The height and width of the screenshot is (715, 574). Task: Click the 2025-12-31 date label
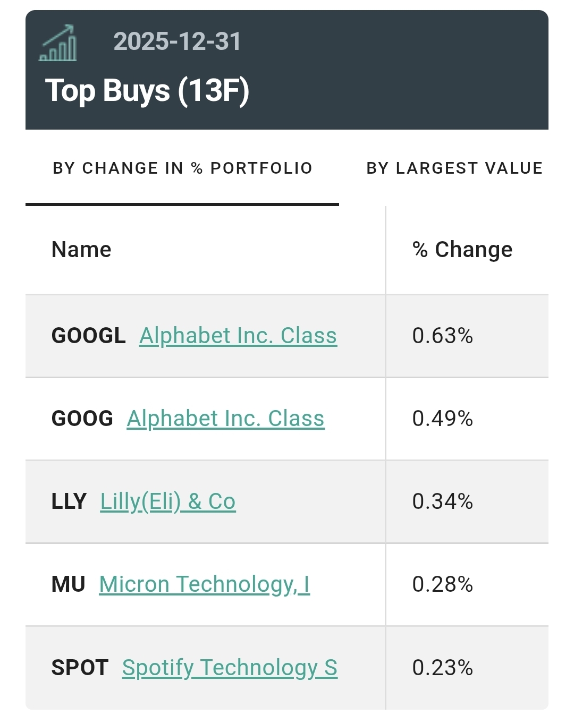click(x=177, y=41)
